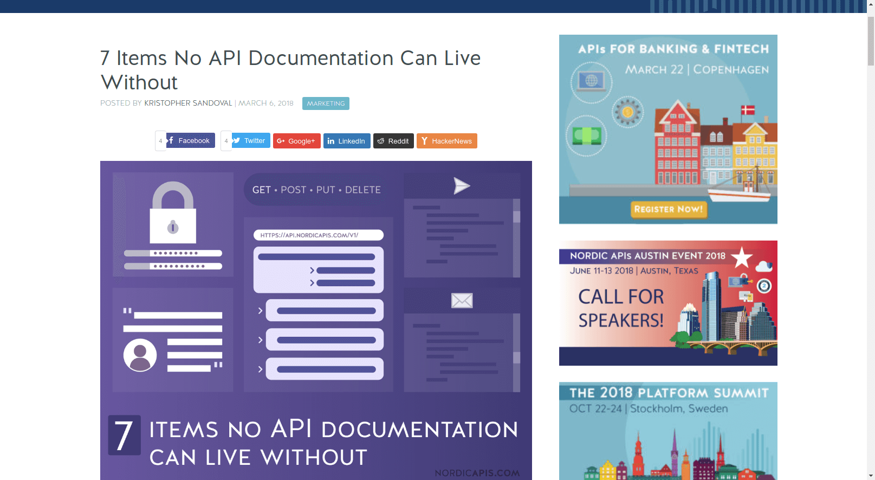875x480 pixels.
Task: Open the Marketing category tag
Action: coord(326,103)
